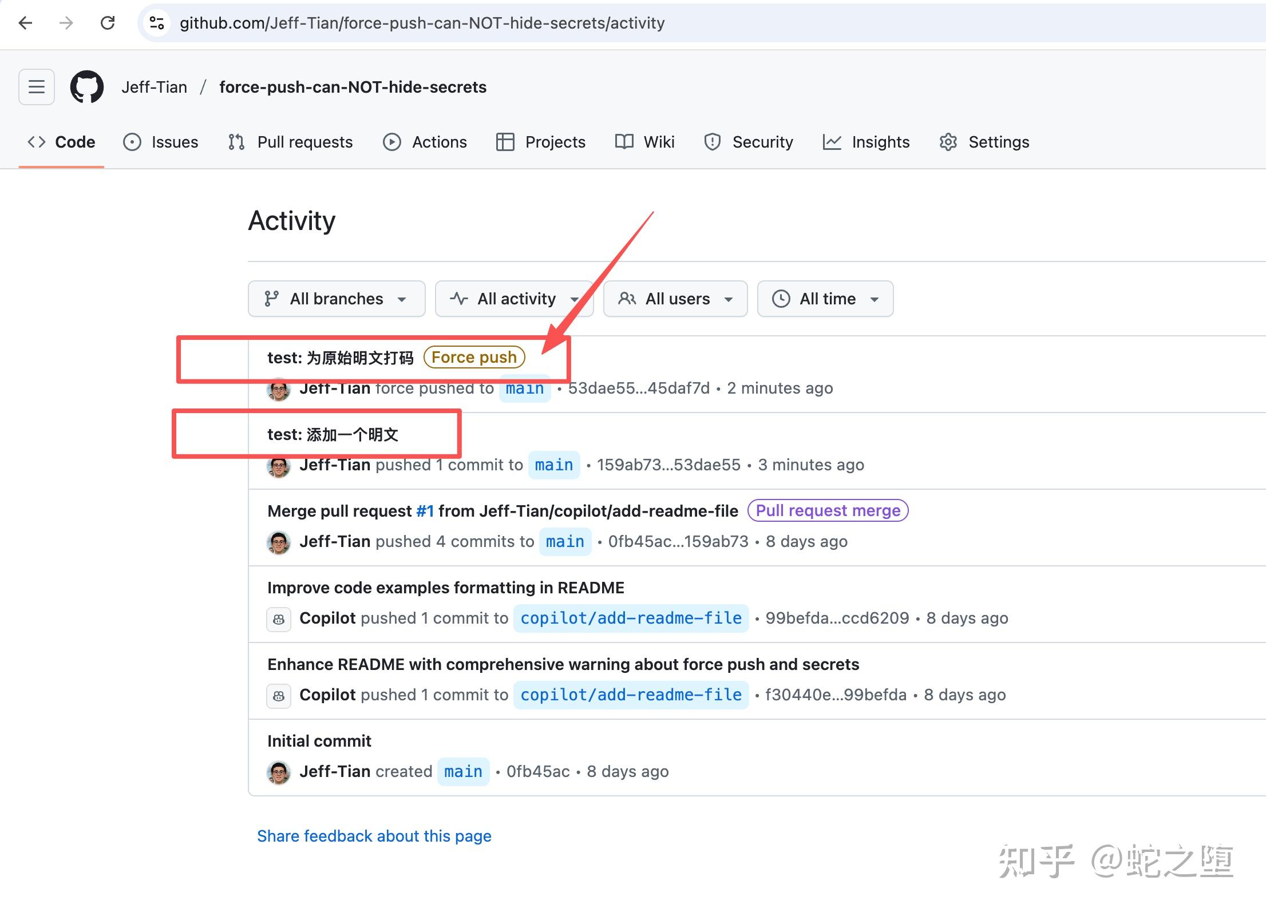Click commit range 0fb45ac...159ab73
This screenshot has height=912, width=1266.
pyautogui.click(x=678, y=541)
